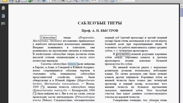
Task: Open the Find options dropdown arrow
Action: click(x=136, y=1)
